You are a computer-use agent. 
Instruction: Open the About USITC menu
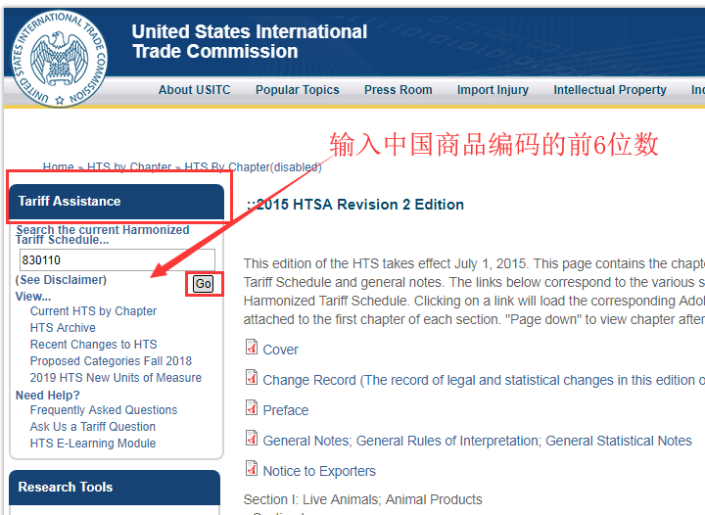(194, 90)
